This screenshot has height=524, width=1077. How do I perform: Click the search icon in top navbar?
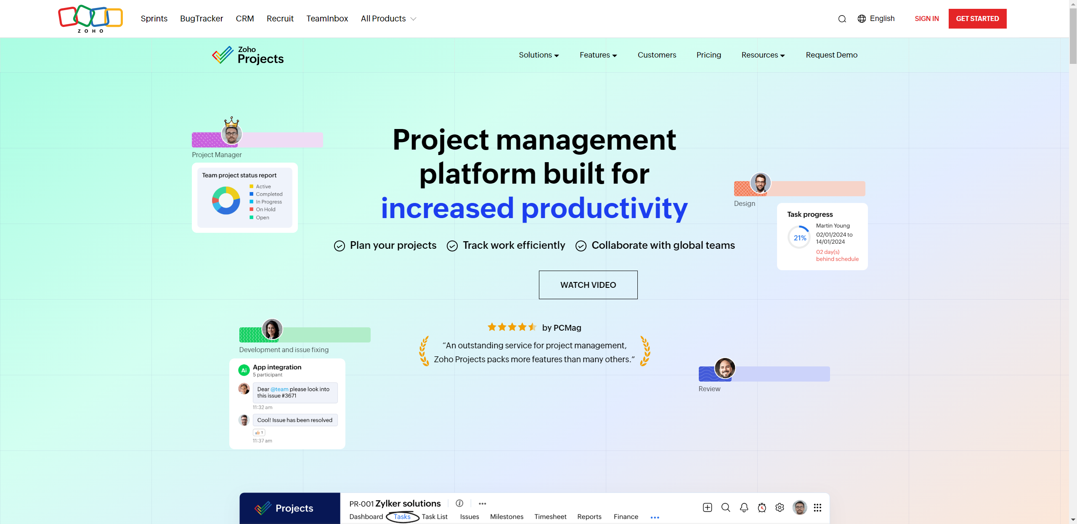pos(841,18)
